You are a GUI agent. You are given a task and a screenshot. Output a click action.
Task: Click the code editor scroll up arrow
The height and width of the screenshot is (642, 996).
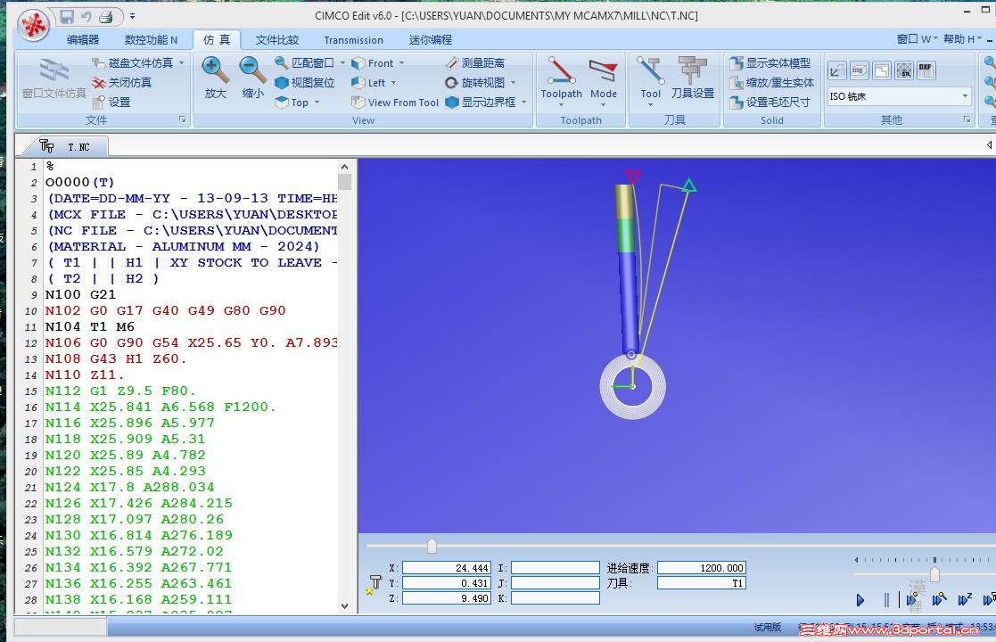tap(344, 167)
